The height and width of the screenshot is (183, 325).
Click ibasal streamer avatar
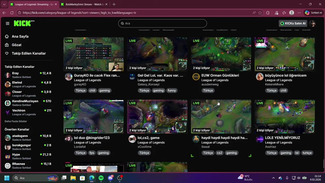coord(196,139)
